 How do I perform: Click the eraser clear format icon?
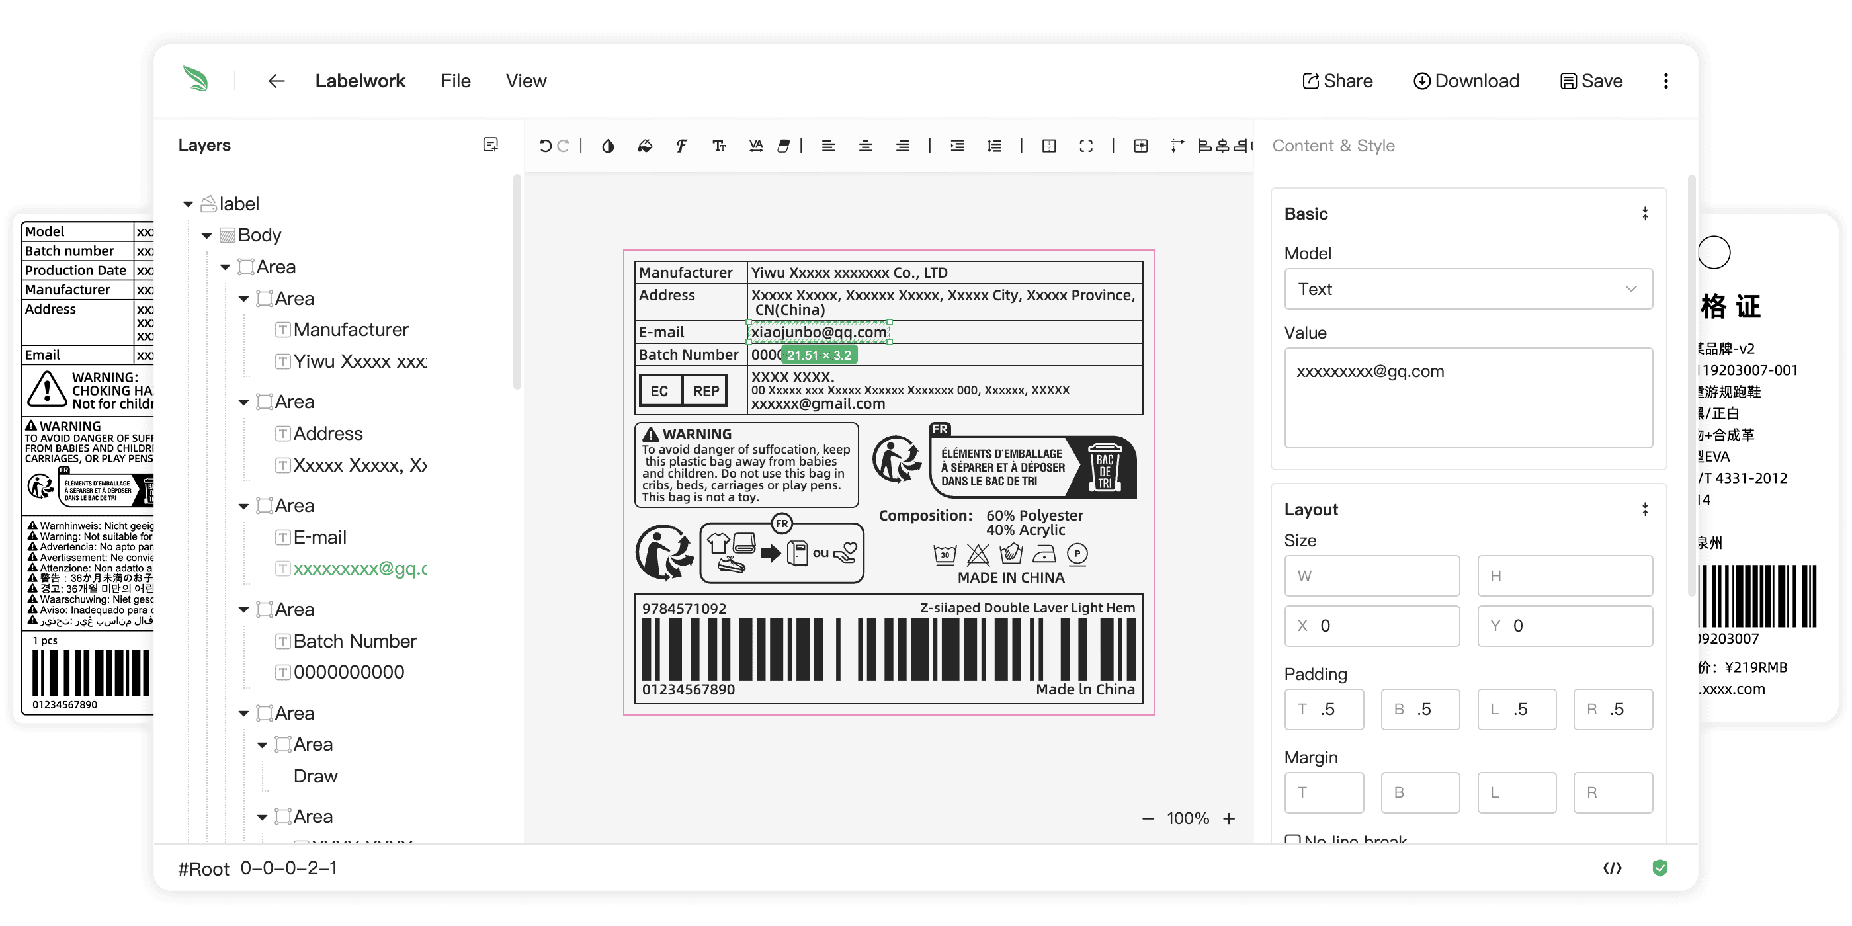click(784, 146)
